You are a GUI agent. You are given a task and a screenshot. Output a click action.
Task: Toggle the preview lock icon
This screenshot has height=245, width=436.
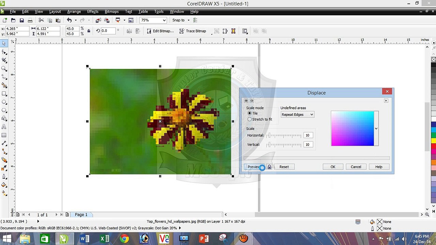[269, 167]
